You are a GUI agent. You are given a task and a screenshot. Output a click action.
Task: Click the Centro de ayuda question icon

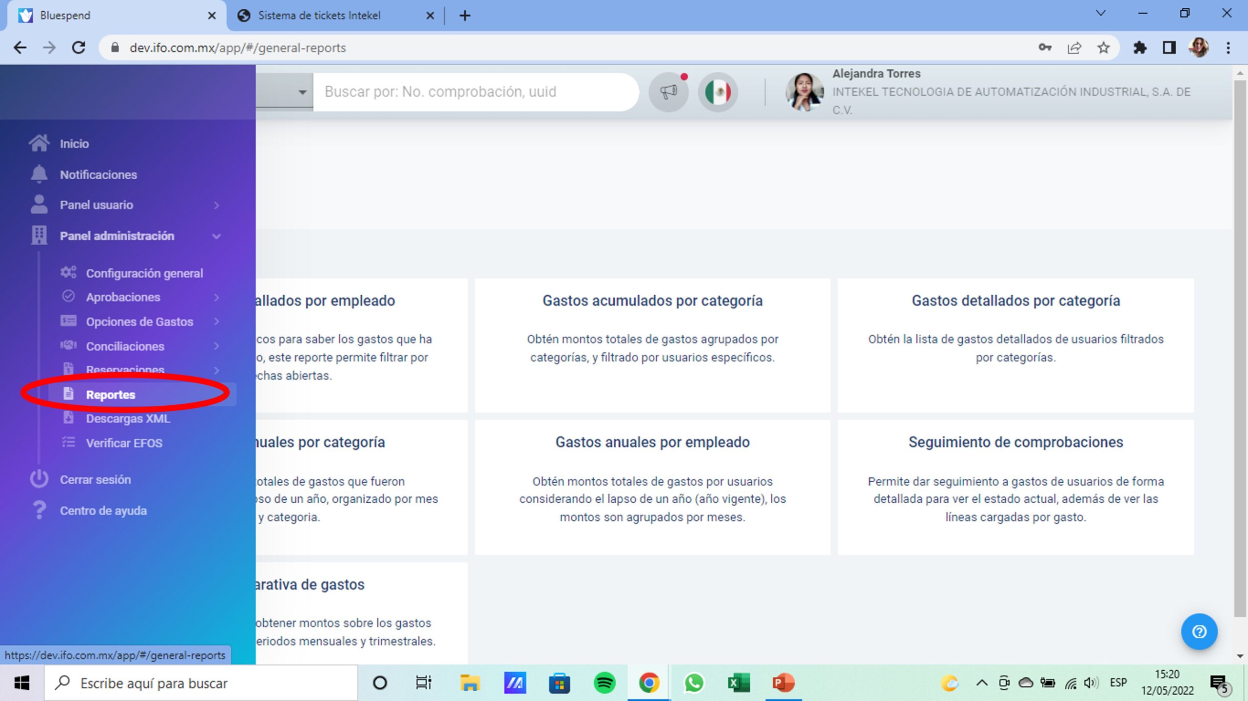pyautogui.click(x=39, y=511)
